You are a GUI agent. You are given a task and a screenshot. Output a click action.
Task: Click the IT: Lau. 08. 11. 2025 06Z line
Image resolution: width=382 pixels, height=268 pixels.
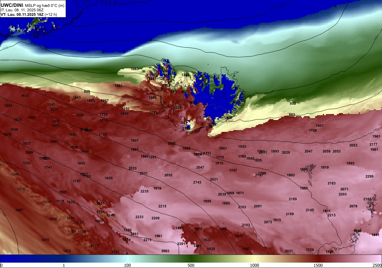(22, 10)
